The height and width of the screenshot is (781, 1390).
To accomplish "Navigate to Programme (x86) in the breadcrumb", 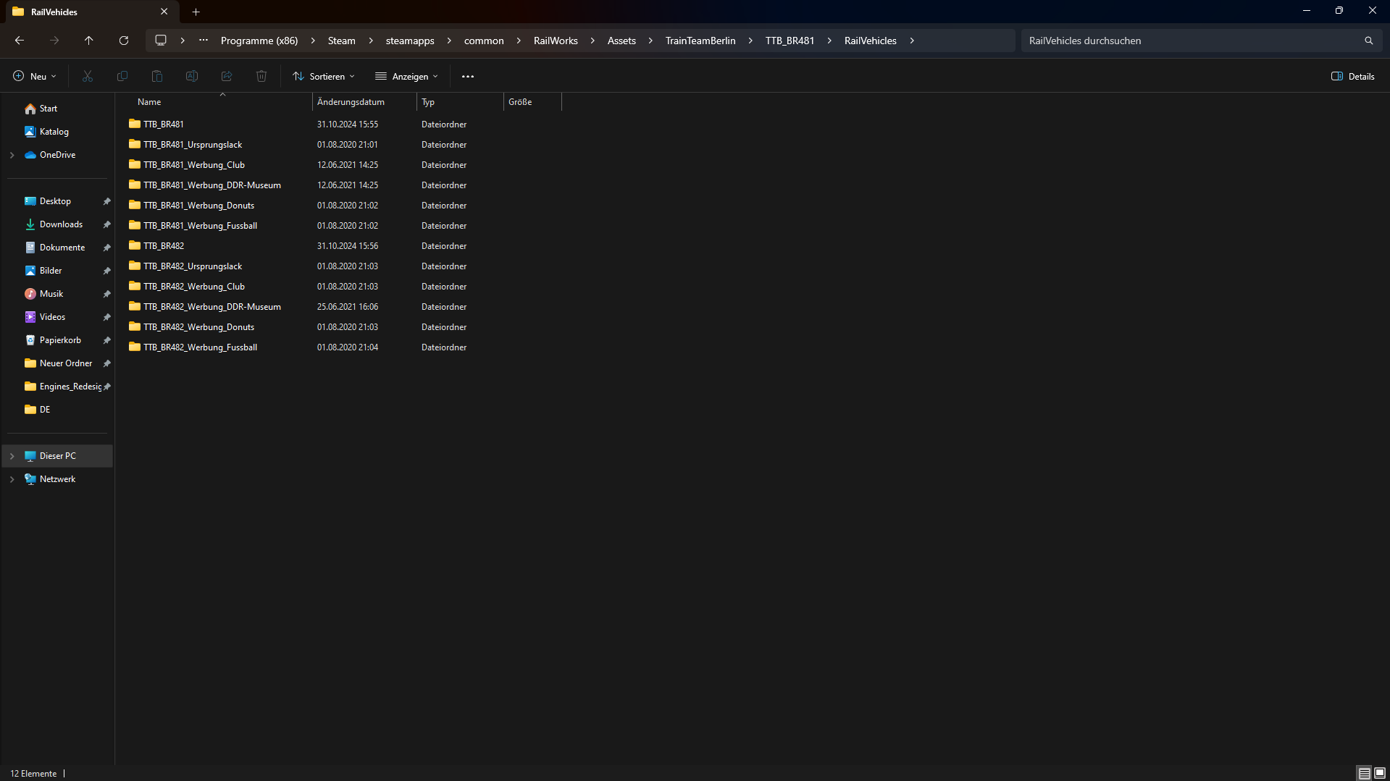I will point(259,41).
